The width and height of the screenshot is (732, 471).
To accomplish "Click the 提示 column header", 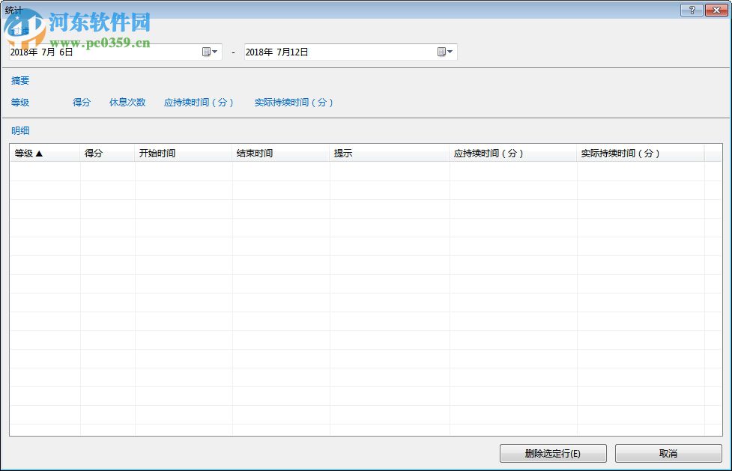I will click(343, 152).
